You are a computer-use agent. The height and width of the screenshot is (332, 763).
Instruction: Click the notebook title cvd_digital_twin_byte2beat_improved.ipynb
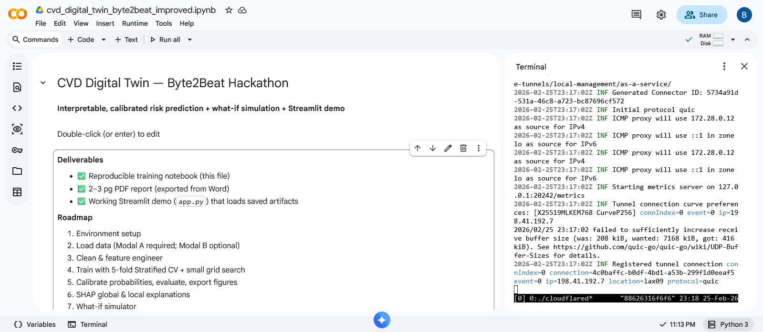pos(131,10)
